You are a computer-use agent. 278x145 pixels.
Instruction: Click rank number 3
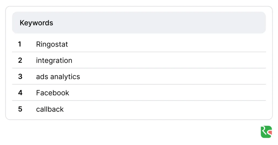click(20, 77)
